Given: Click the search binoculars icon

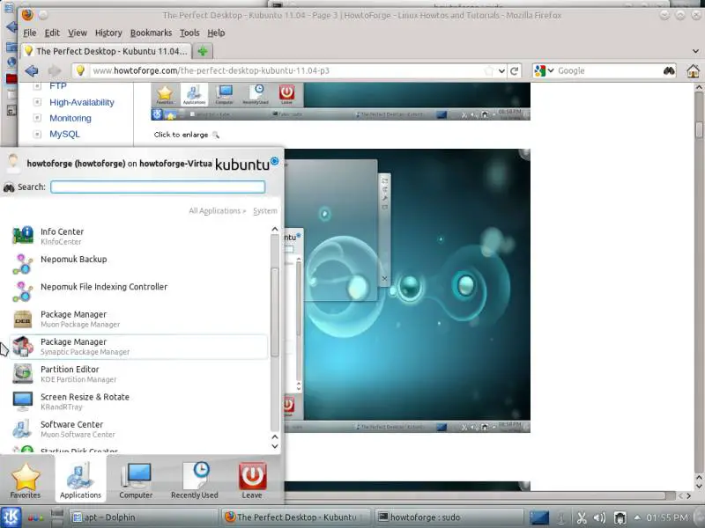Looking at the screenshot, I should click(x=669, y=70).
